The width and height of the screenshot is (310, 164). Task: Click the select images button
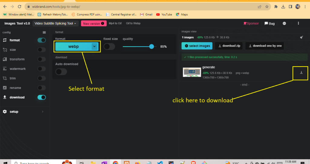(197, 46)
